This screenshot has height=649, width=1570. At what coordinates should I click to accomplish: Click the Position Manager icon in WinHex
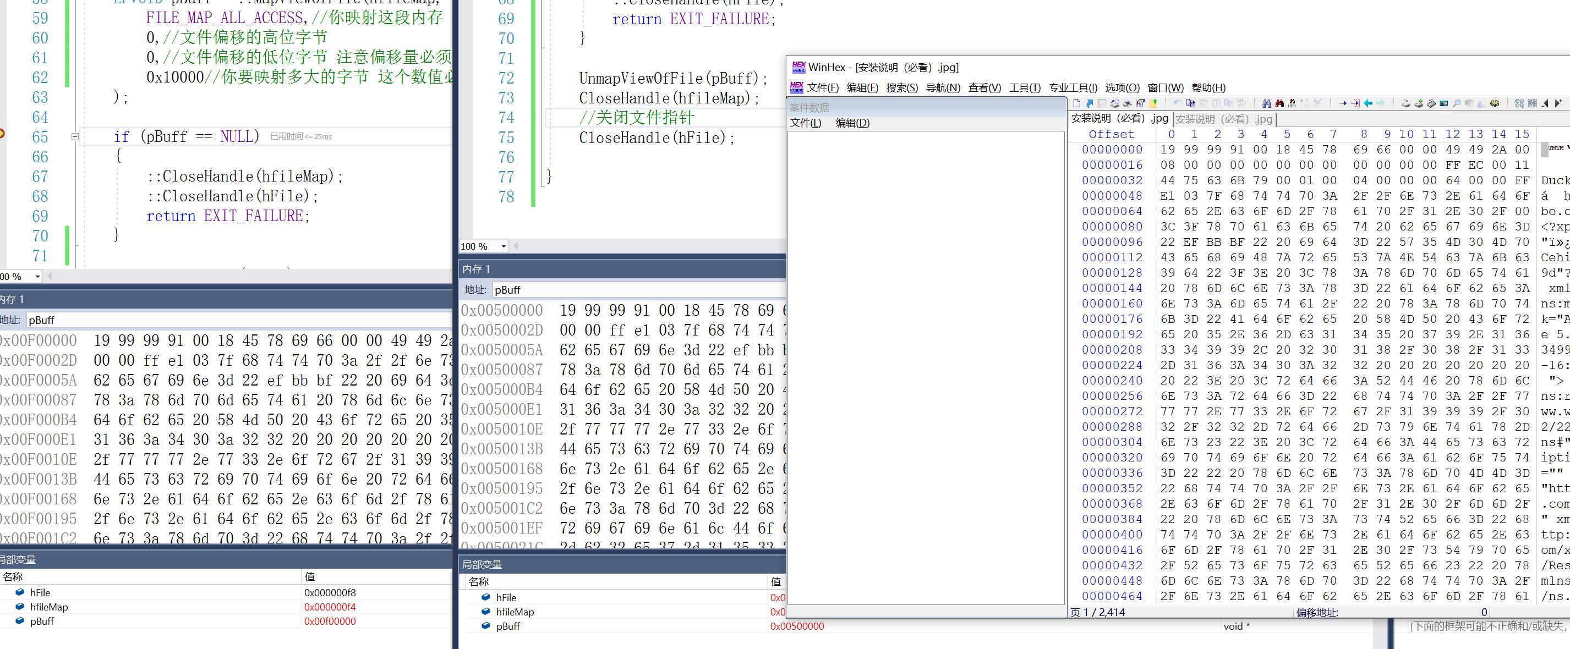(1519, 103)
